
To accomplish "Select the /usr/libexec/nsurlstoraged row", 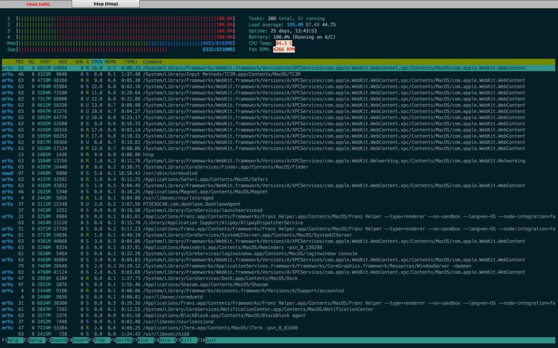I will click(279, 198).
